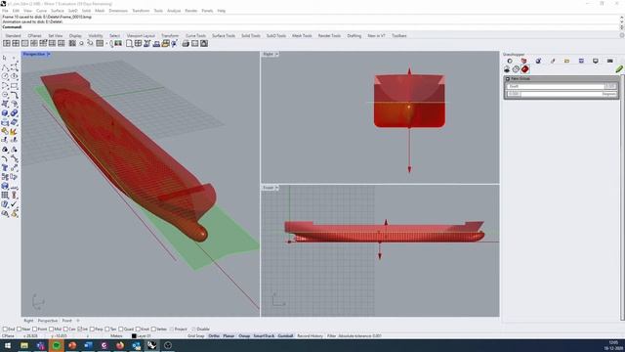Enable the Perp object snap checkbox

click(x=92, y=330)
